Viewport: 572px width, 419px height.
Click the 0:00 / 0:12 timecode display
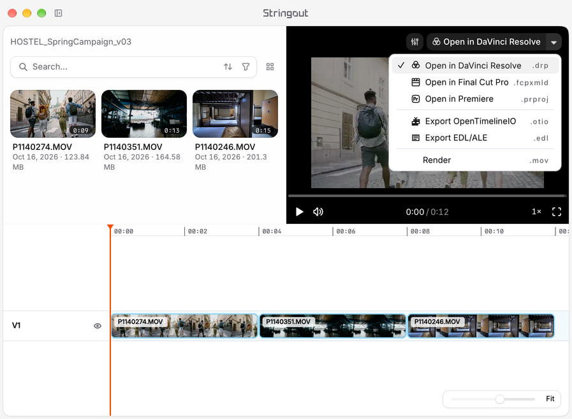(x=427, y=212)
